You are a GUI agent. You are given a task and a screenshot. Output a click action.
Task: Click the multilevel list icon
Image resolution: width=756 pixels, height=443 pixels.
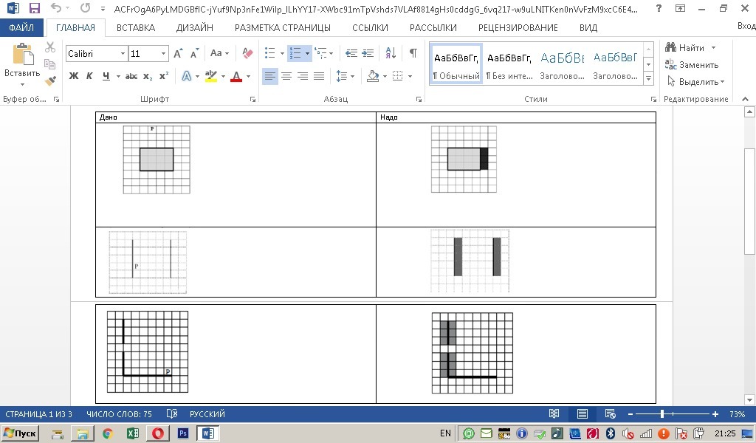click(x=320, y=53)
